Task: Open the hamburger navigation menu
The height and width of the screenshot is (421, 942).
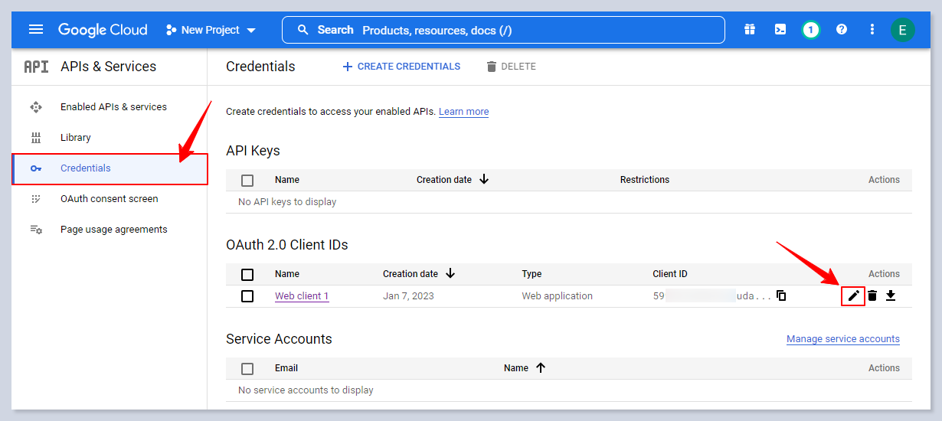Action: 36,30
